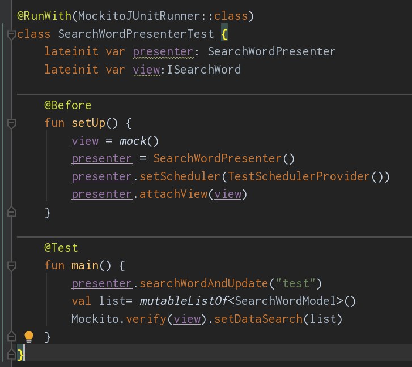Image resolution: width=412 pixels, height=367 pixels.
Task: Click the mutableListOf function call
Action: (x=184, y=301)
